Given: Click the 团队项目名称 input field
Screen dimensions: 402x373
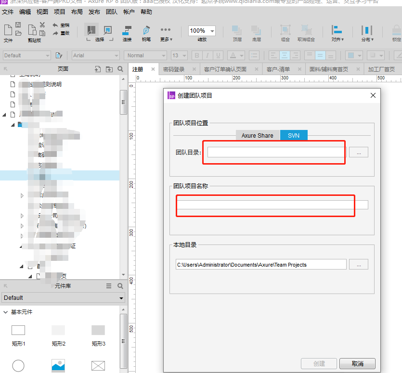Looking at the screenshot, I should 272,205.
